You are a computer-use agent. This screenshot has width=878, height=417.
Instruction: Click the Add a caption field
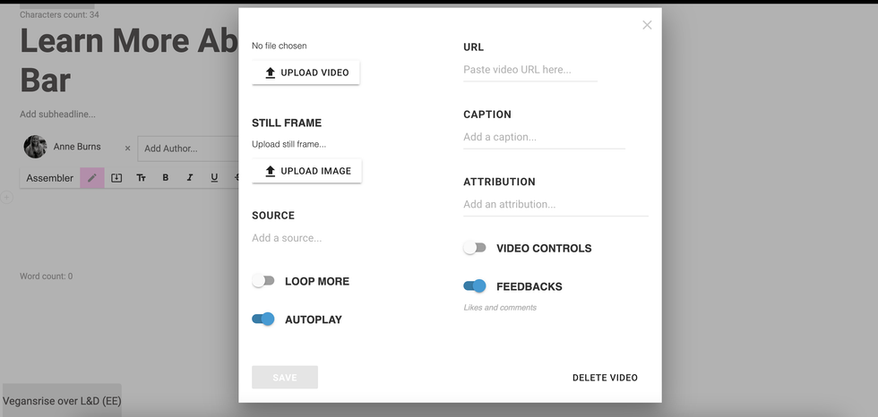click(x=544, y=137)
